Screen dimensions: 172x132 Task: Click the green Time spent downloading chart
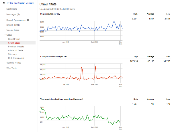[81, 115]
